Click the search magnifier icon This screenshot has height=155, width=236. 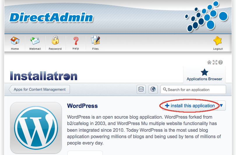pyautogui.click(x=165, y=90)
